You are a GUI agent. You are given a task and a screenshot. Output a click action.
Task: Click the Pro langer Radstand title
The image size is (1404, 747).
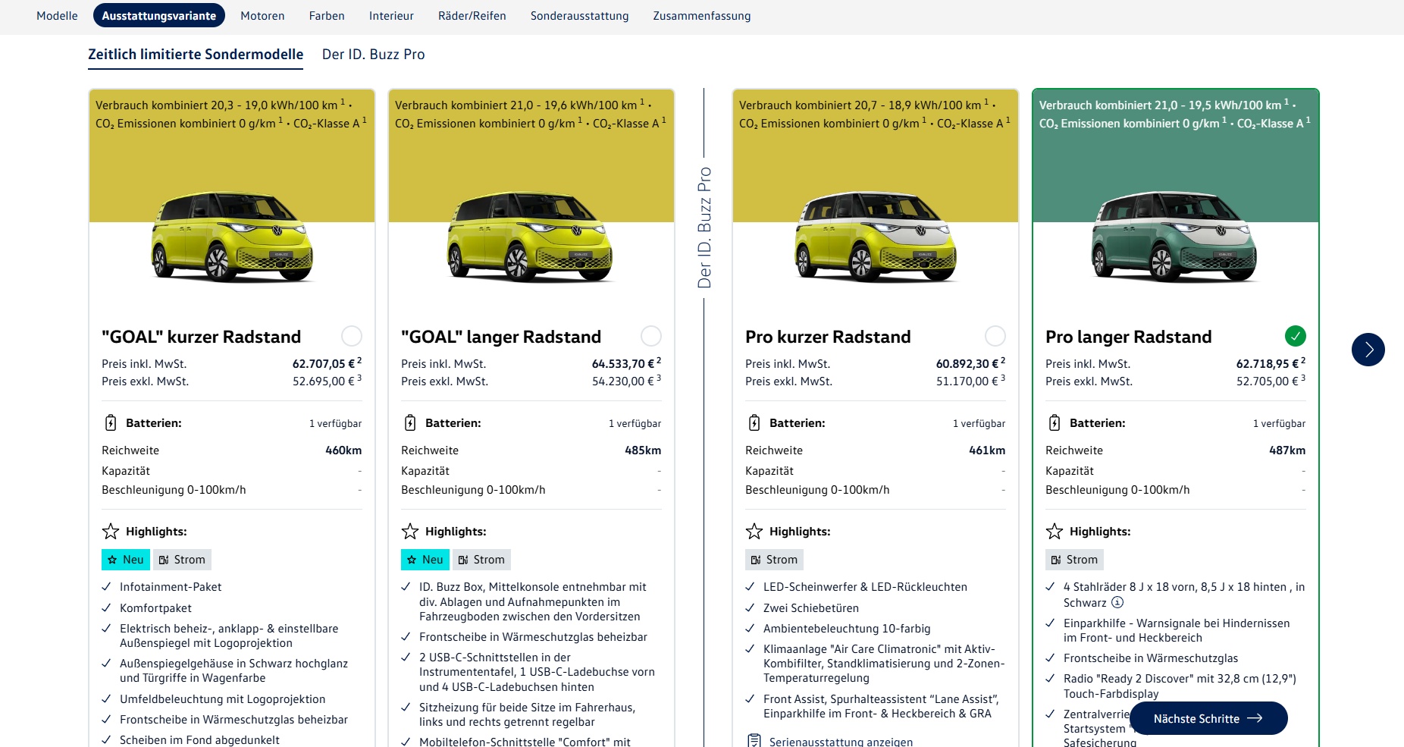pos(1128,337)
